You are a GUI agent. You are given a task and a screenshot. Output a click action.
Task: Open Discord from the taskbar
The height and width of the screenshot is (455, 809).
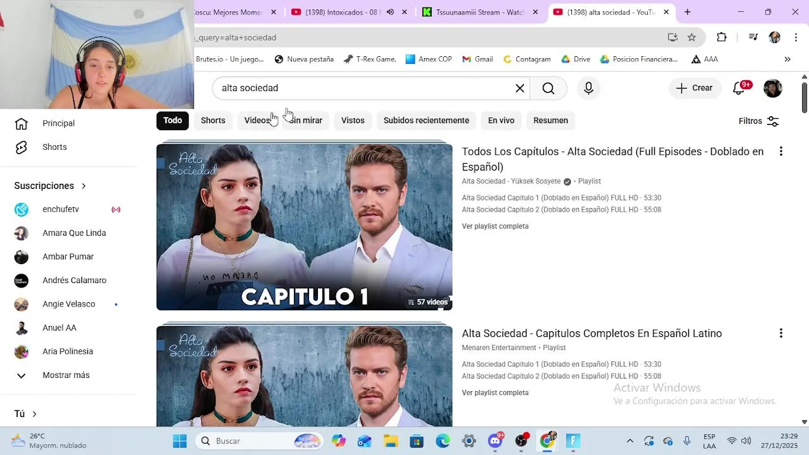click(496, 441)
